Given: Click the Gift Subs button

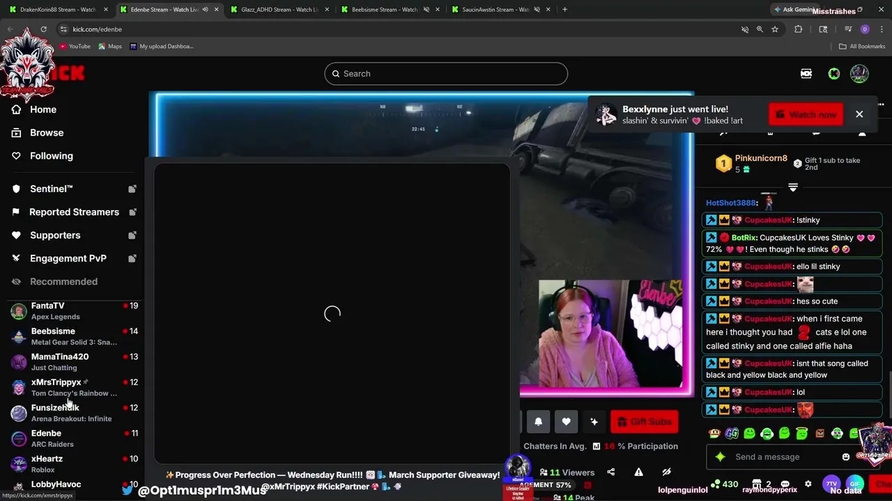Looking at the screenshot, I should pos(644,422).
